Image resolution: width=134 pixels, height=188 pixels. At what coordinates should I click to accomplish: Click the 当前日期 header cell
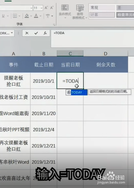click(70, 65)
